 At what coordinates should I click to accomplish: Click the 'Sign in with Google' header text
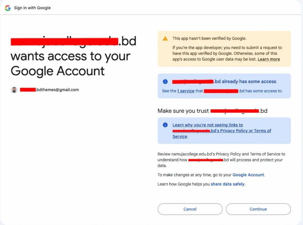pyautogui.click(x=32, y=8)
